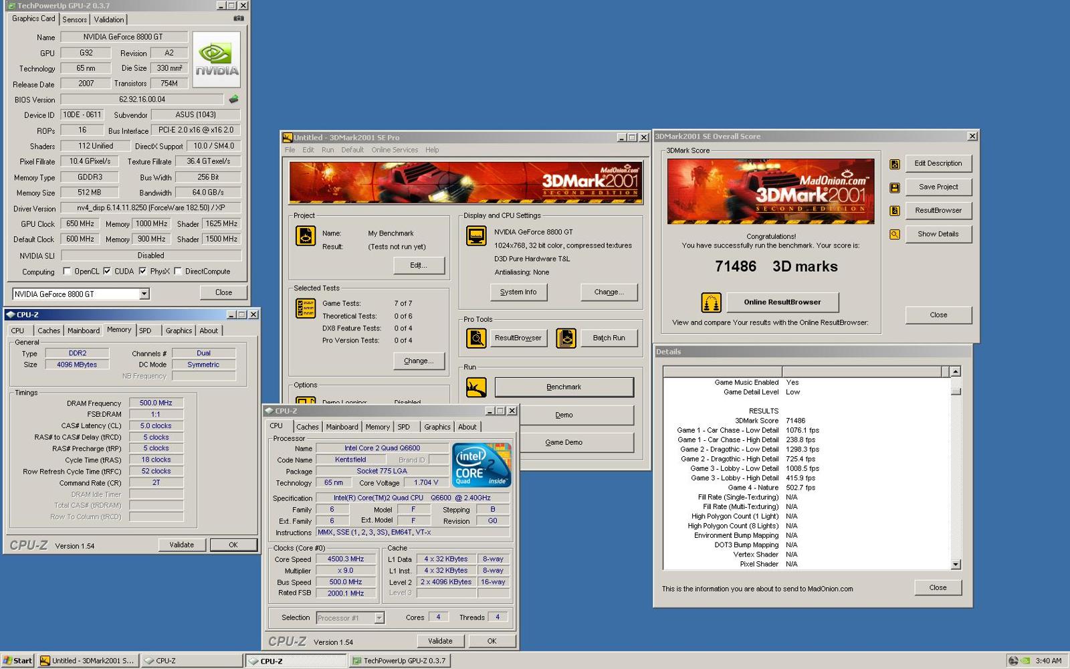1070x669 pixels.
Task: Click the Intel Core 2 Quad logo
Action: click(x=481, y=464)
